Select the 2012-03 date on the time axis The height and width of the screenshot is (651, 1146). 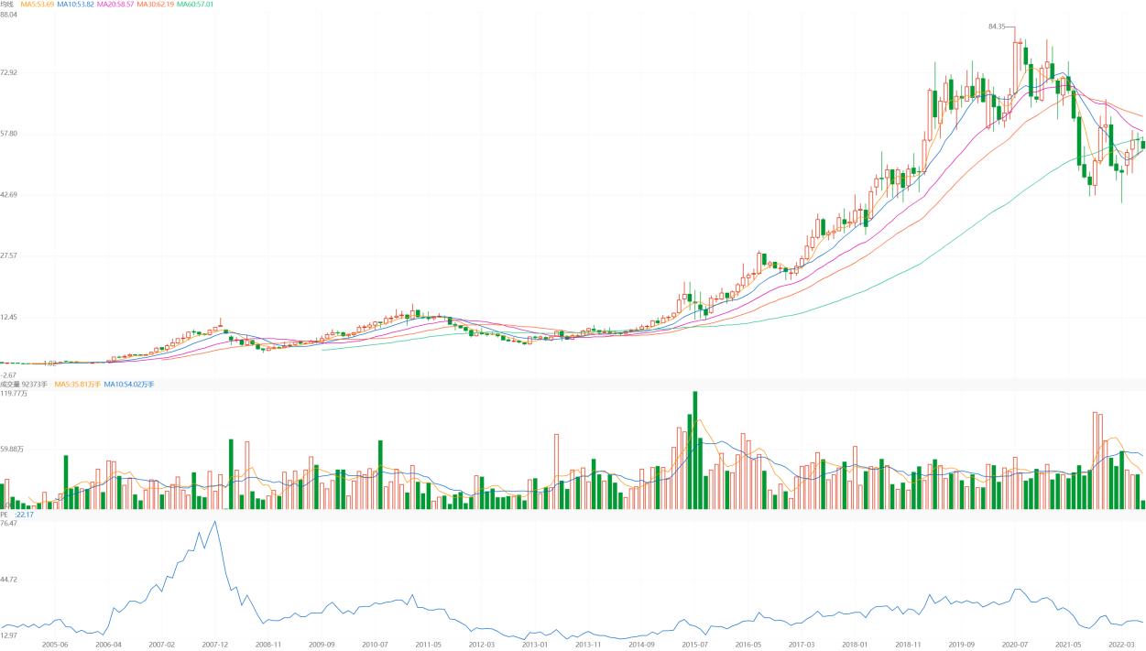tap(482, 645)
